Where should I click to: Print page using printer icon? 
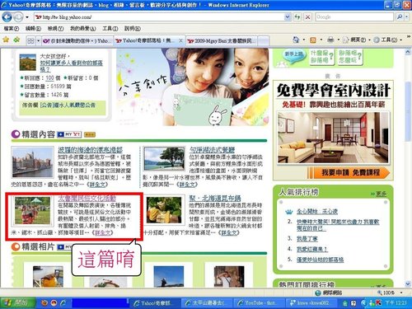click(x=330, y=40)
